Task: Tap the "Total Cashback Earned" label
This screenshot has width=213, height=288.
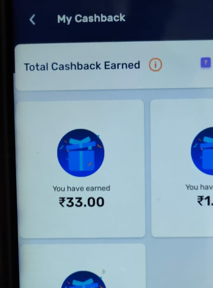Action: pos(82,66)
